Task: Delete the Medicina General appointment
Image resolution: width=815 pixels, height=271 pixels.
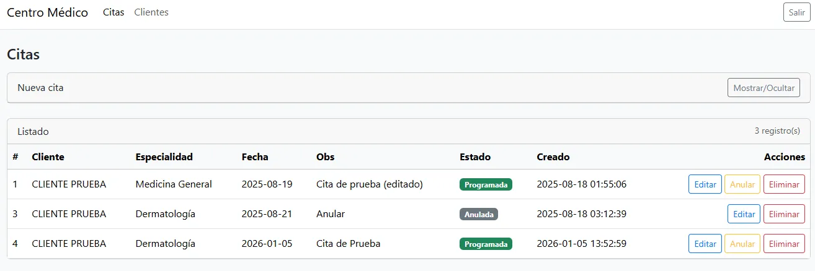Action: (x=783, y=184)
